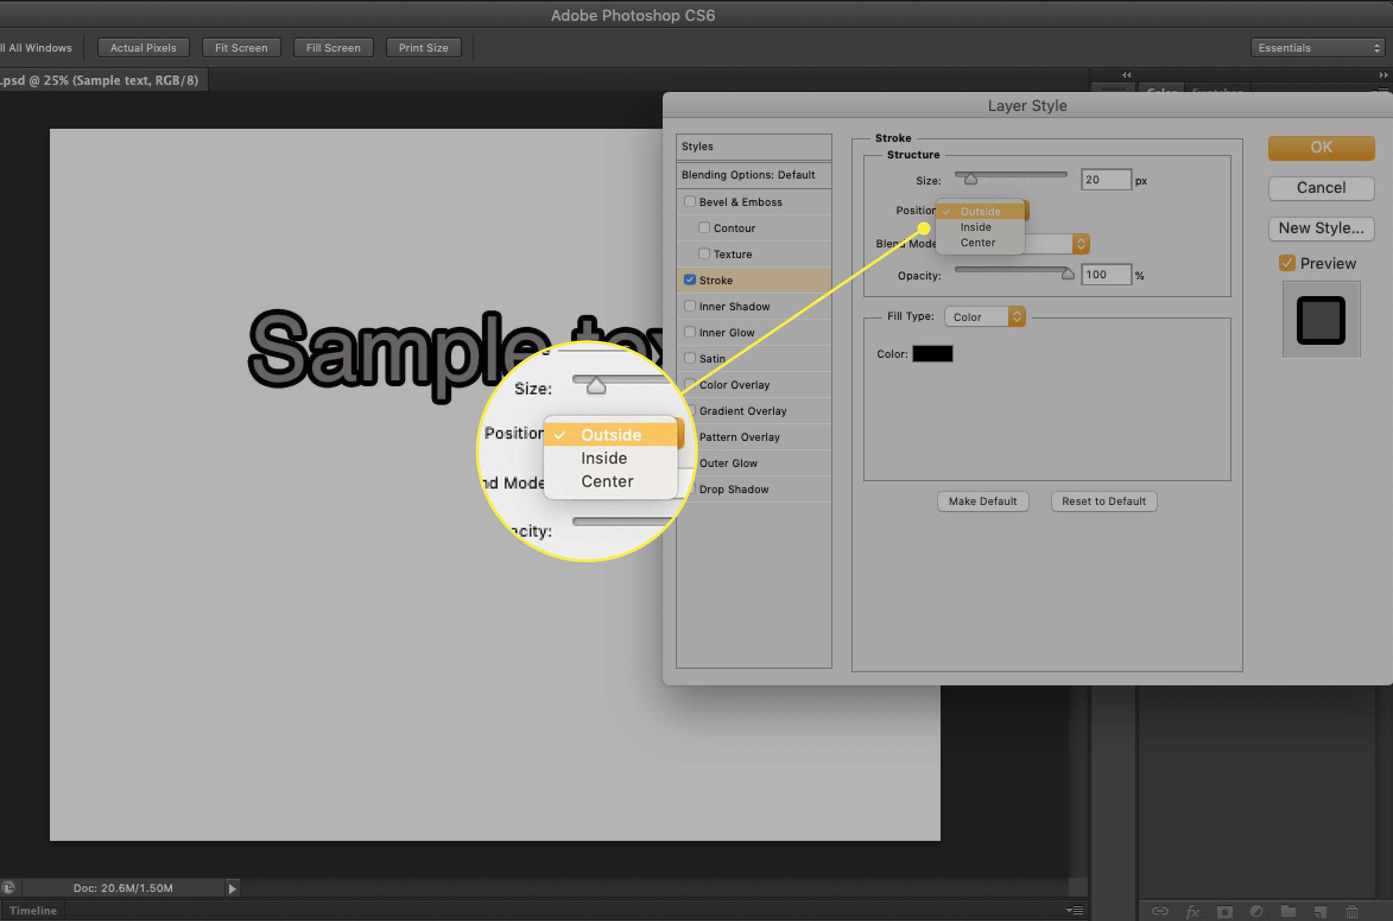Select the Sample text document tab

pos(103,80)
